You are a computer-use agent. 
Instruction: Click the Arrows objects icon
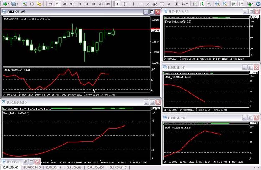point(183,4)
